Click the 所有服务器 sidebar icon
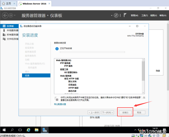This screenshot has width=169, height=137. [x=4, y=35]
